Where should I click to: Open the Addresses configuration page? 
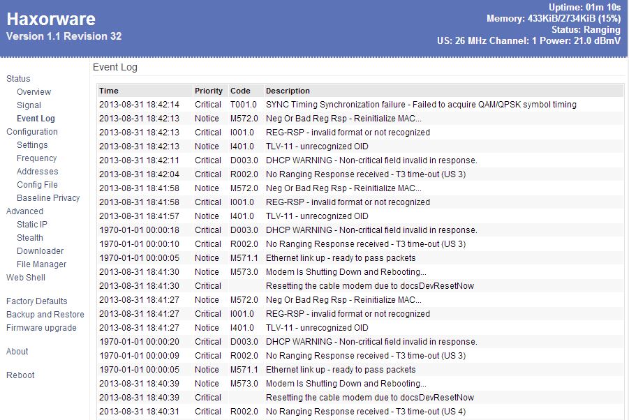pyautogui.click(x=37, y=172)
